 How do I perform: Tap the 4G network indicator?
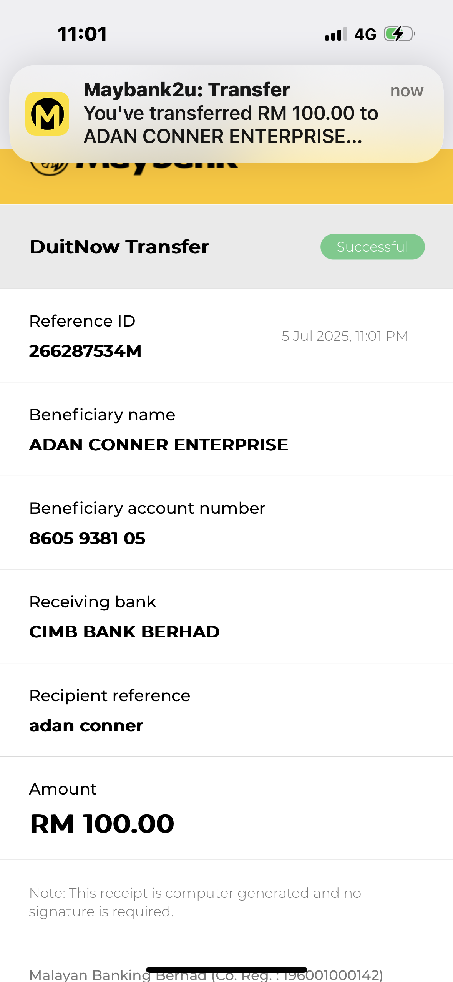pyautogui.click(x=365, y=34)
